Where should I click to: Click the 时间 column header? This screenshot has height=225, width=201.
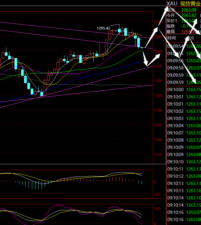172,38
